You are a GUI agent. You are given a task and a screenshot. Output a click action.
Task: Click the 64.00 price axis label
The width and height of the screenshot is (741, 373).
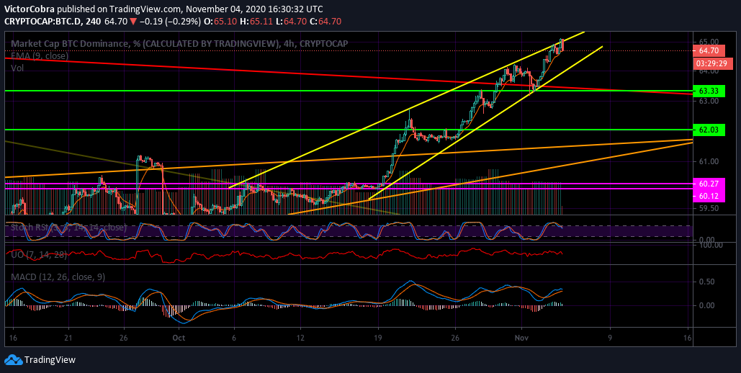pyautogui.click(x=709, y=71)
